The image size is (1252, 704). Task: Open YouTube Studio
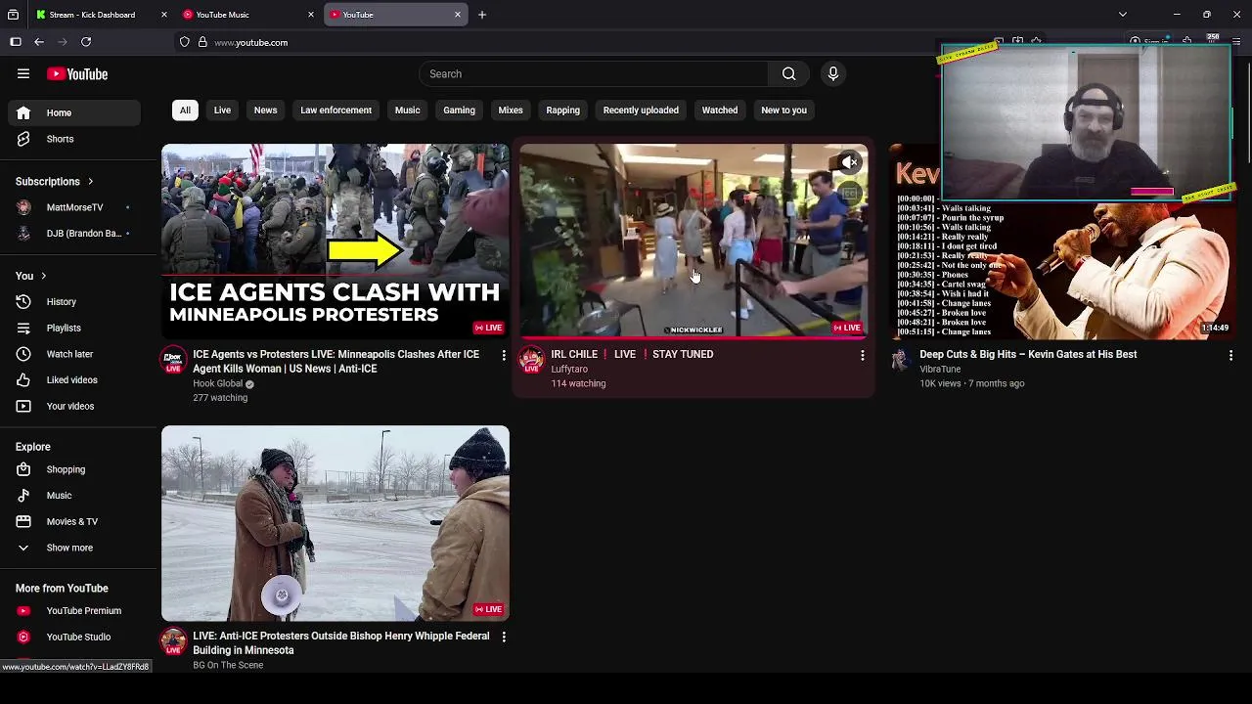pos(74,638)
